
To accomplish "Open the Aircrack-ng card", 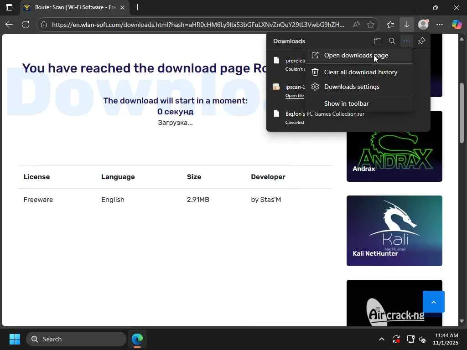I will pos(394,303).
